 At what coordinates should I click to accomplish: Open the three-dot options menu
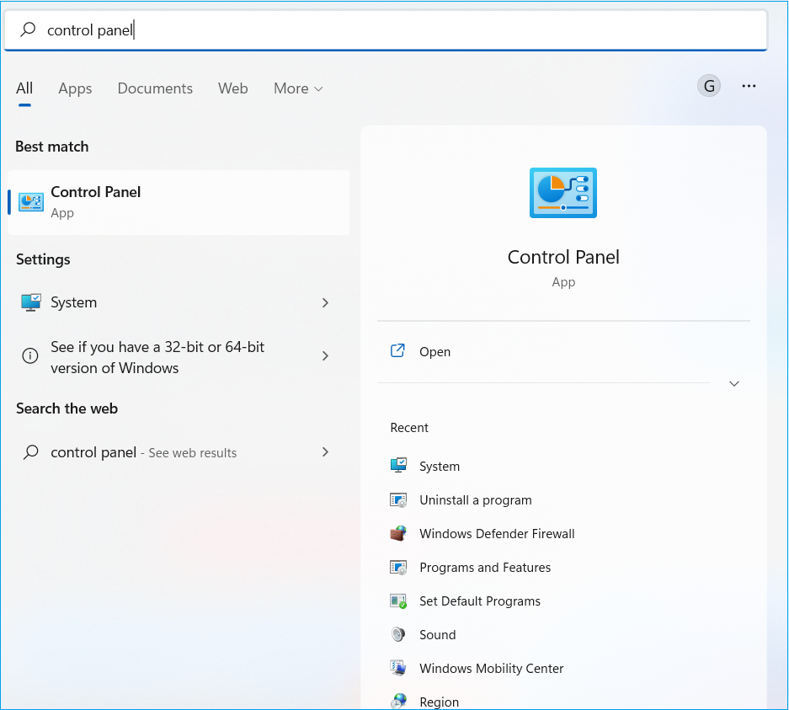(x=749, y=86)
